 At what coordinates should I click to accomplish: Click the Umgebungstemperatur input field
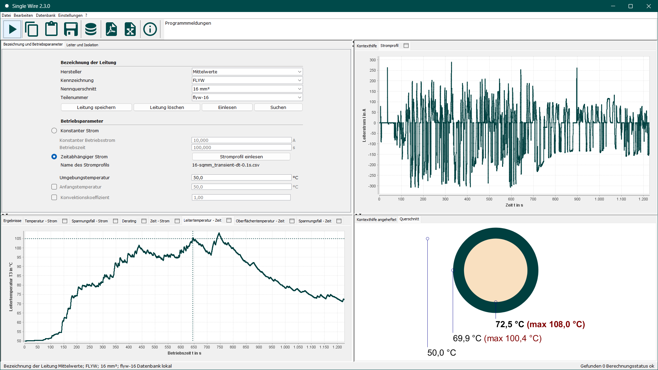click(x=242, y=177)
